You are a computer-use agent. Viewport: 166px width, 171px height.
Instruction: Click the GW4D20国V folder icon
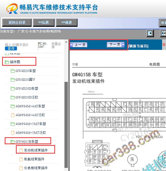tap(13, 80)
